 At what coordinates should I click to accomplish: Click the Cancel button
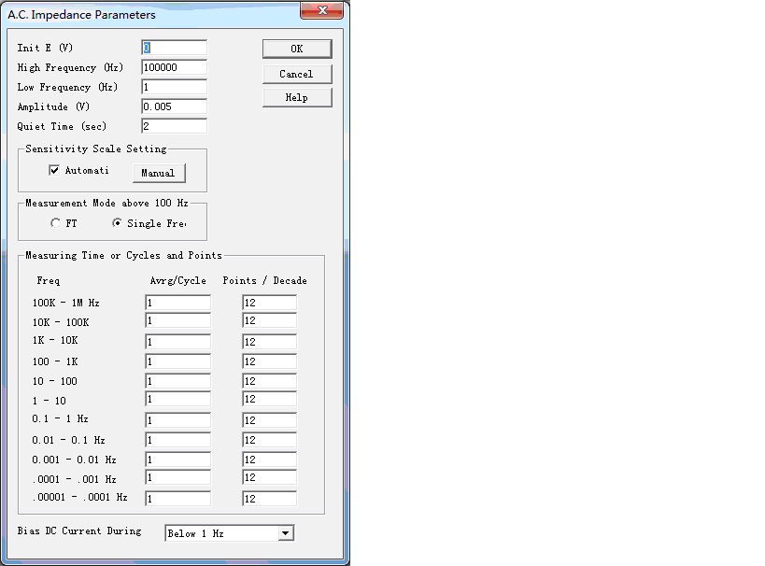[x=297, y=74]
